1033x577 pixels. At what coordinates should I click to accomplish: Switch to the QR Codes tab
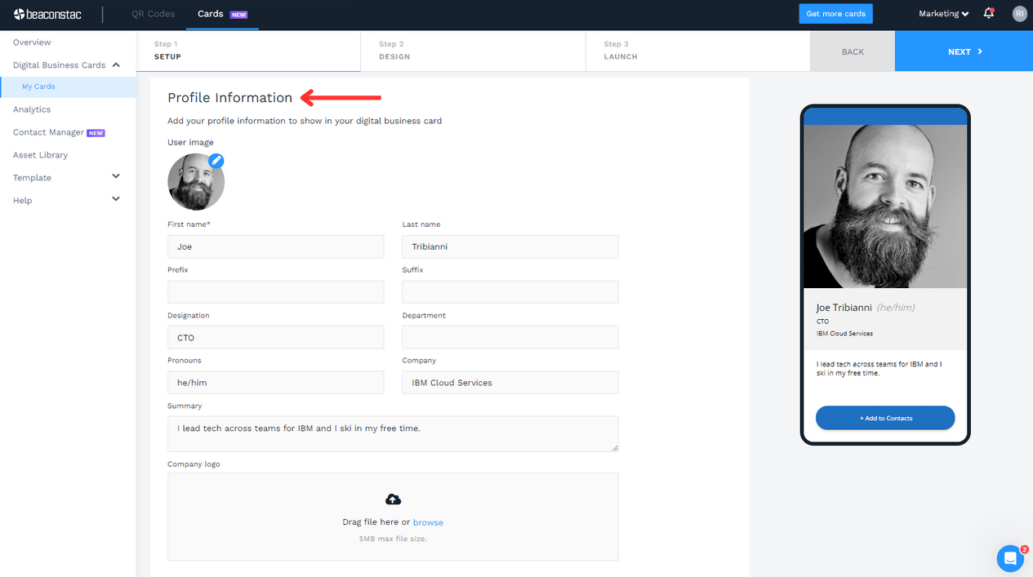pyautogui.click(x=152, y=13)
